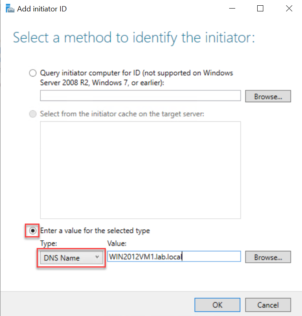The height and width of the screenshot is (316, 302).
Task: Click the Value field containing WIN2012VM1.lab.local
Action: (174, 257)
